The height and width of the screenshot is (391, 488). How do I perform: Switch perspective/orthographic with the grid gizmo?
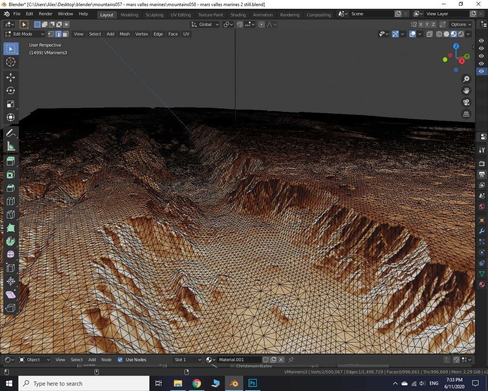click(x=466, y=114)
